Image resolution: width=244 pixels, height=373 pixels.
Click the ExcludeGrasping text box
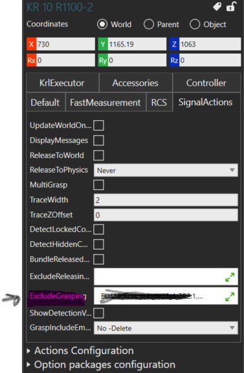166,296
